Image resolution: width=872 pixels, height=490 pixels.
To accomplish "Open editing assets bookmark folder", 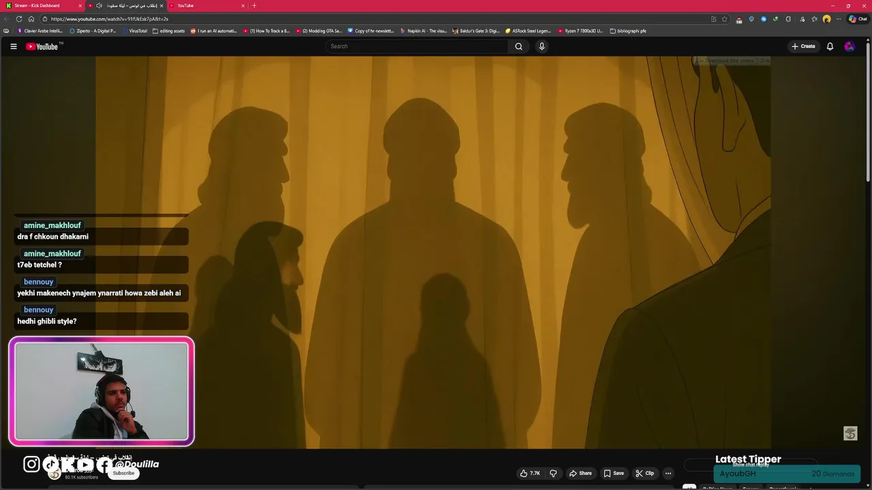I will click(x=169, y=31).
